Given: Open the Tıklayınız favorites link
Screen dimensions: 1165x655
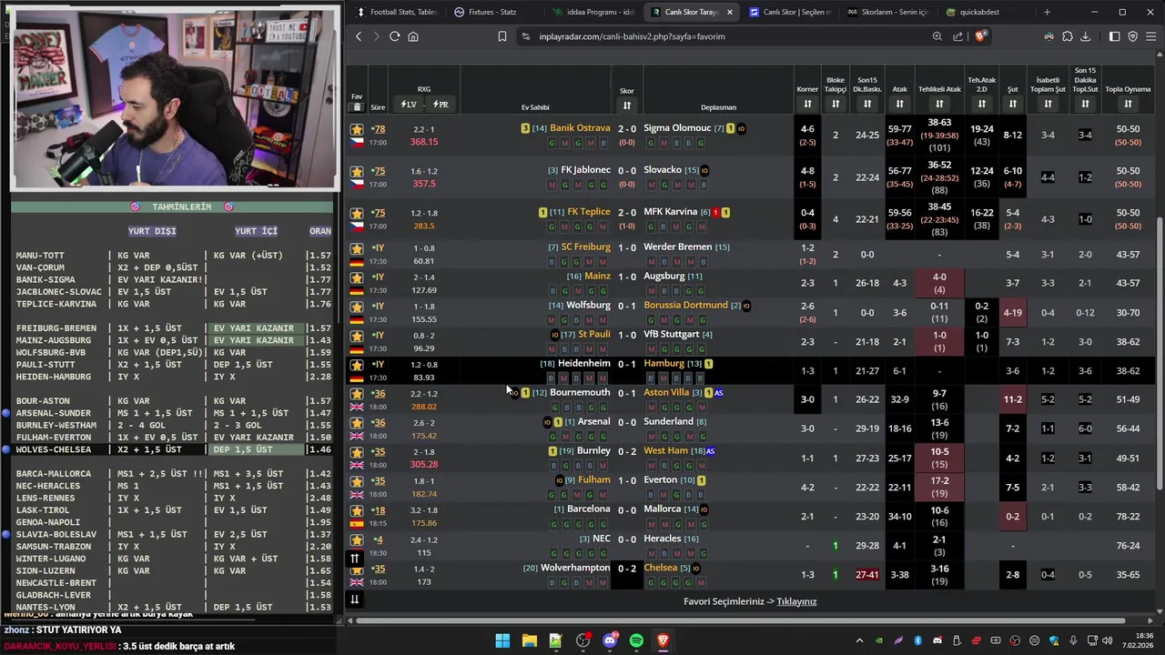Looking at the screenshot, I should [796, 601].
